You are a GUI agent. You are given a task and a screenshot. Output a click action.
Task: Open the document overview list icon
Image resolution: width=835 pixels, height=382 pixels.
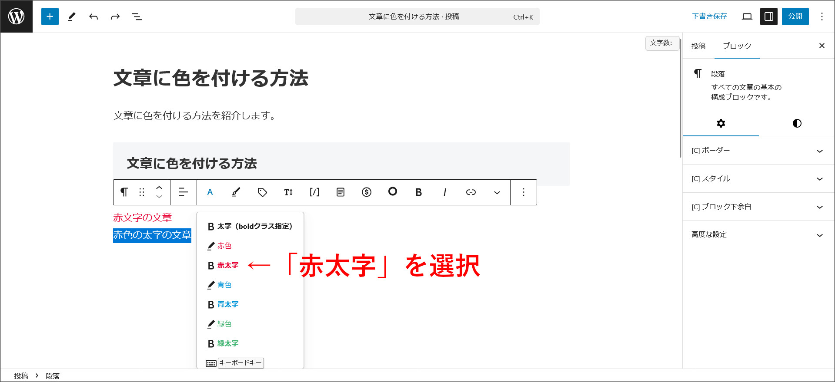coord(137,16)
